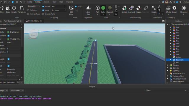Viewport: 189px width, 106px height.
Task: Select the Transform tool
Action: click(22, 9)
